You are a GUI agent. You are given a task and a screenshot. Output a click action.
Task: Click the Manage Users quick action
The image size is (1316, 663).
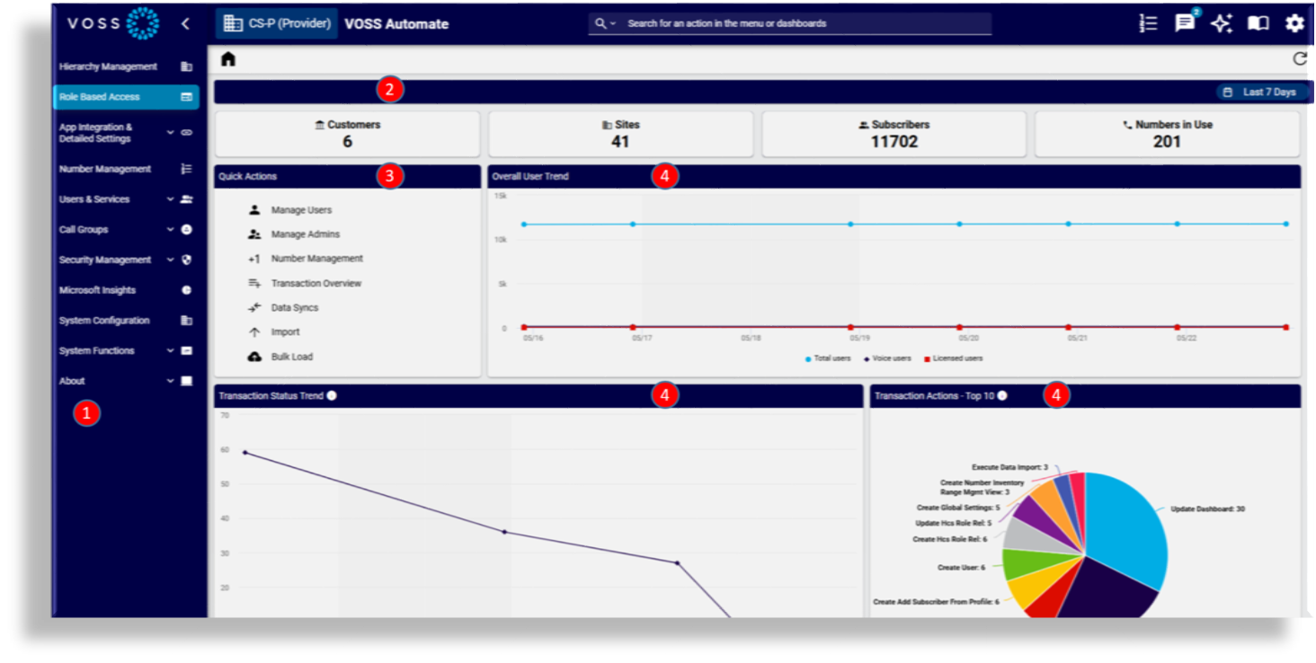click(x=299, y=209)
